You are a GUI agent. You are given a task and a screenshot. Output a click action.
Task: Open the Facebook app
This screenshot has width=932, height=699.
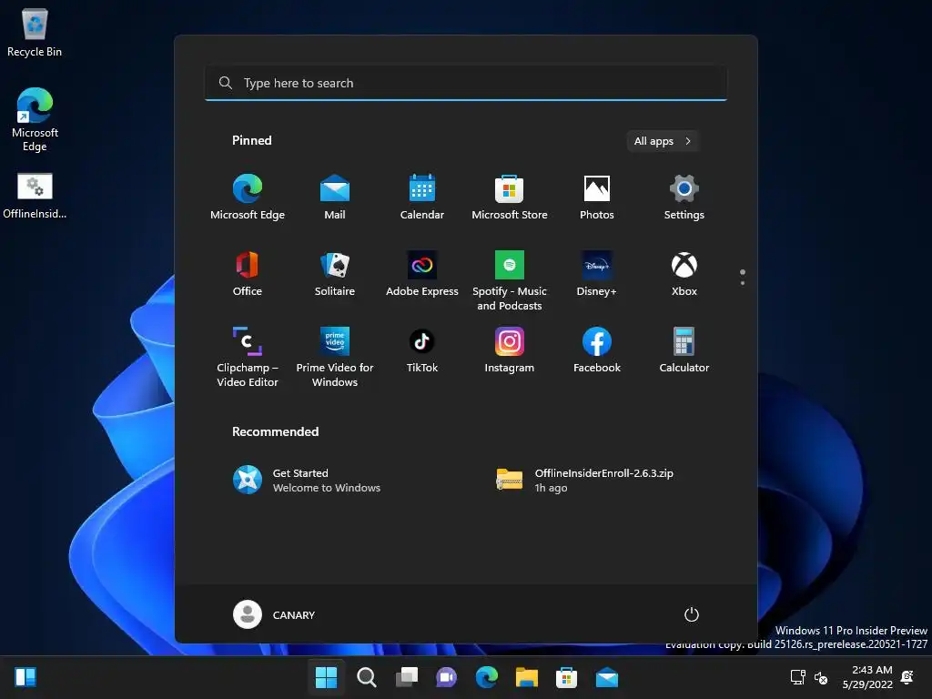pos(597,350)
